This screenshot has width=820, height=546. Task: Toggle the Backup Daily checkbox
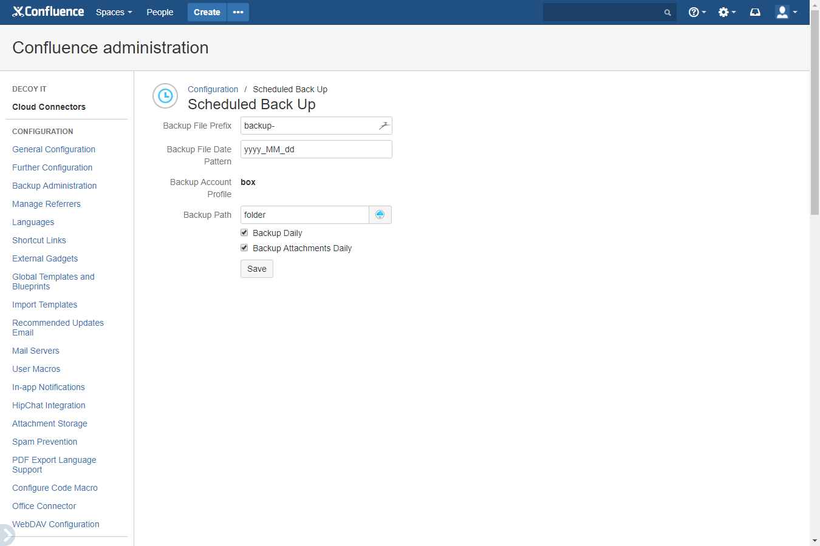(x=244, y=232)
